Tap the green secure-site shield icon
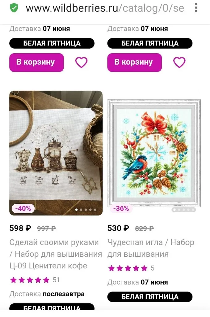210x317 pixels. pos(14,8)
